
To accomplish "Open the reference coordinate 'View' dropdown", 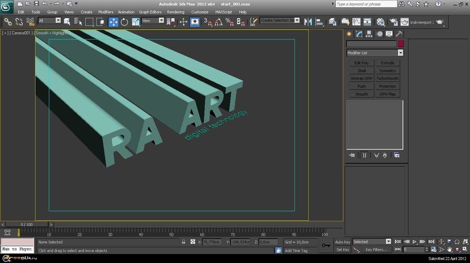I will 161,21.
